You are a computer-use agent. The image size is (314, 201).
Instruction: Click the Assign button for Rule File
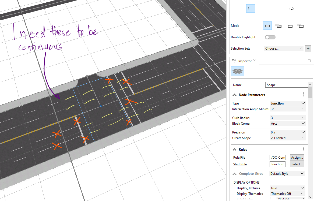click(x=297, y=157)
